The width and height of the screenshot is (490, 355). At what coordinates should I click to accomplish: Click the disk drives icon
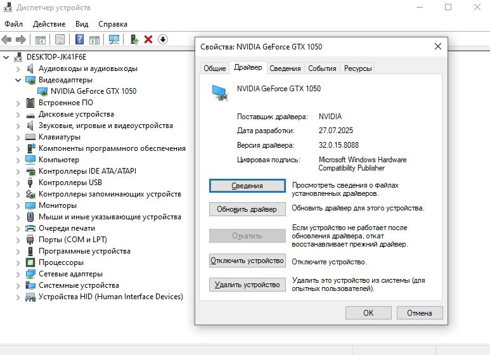point(30,115)
